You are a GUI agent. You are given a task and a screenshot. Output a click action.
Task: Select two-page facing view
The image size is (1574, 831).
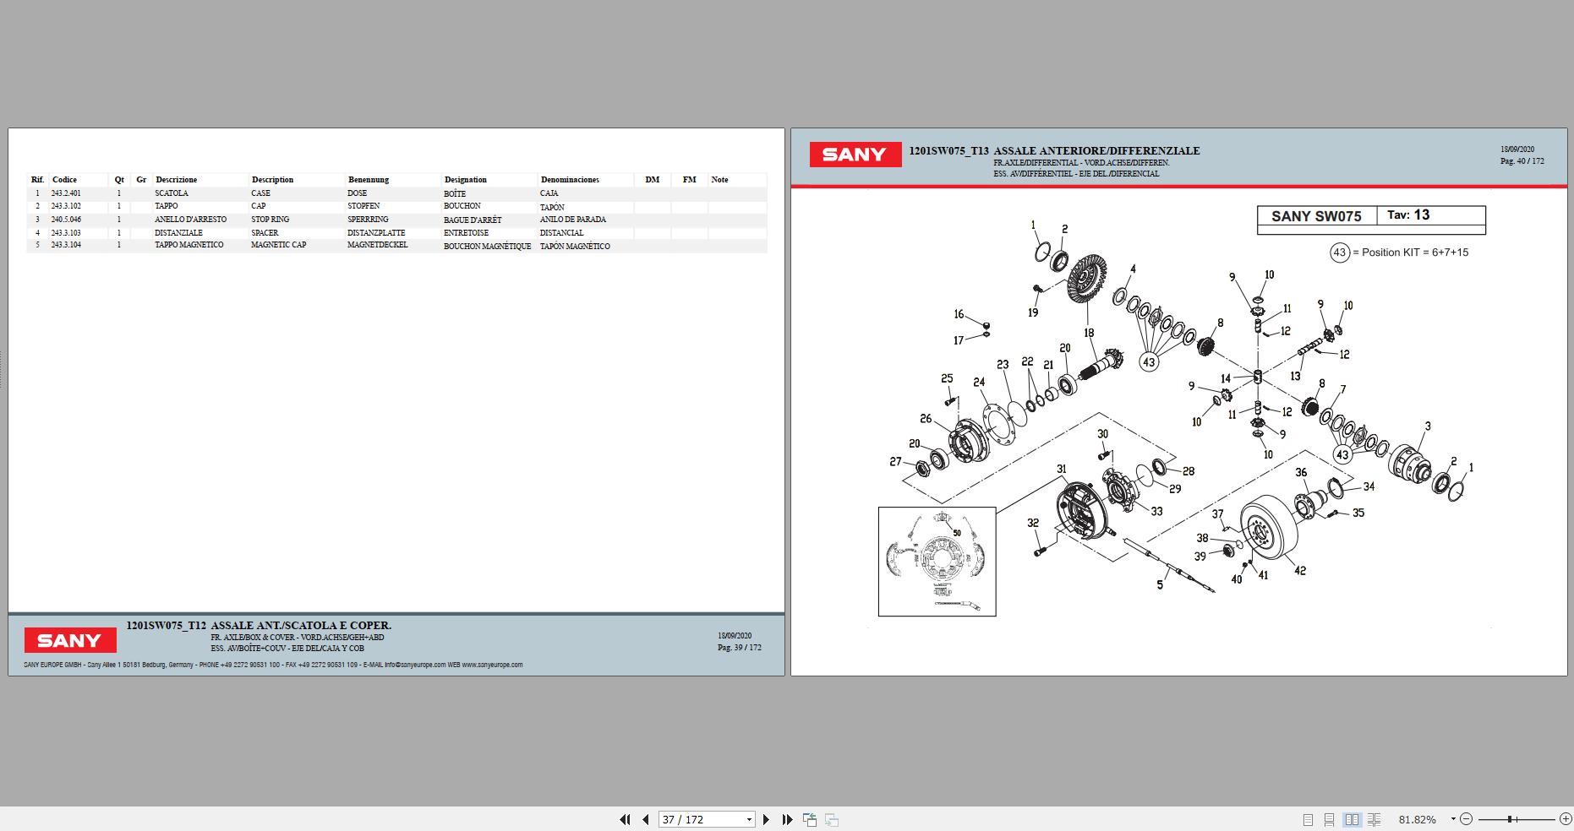pyautogui.click(x=1352, y=819)
